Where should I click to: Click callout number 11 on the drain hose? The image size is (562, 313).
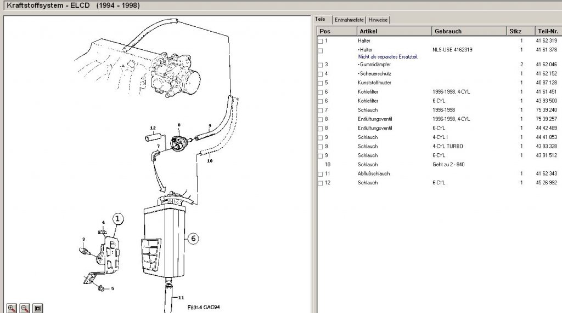(181, 297)
